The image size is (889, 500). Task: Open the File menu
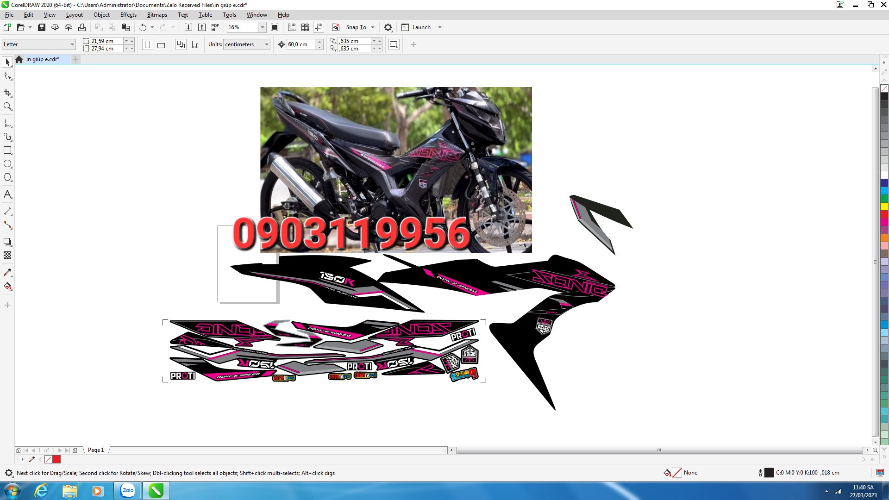[9, 15]
